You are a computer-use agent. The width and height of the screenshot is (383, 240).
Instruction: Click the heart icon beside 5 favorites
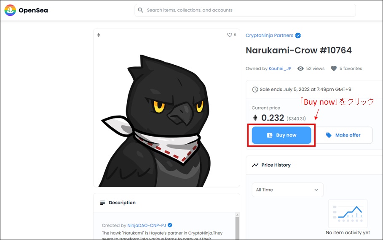334,69
